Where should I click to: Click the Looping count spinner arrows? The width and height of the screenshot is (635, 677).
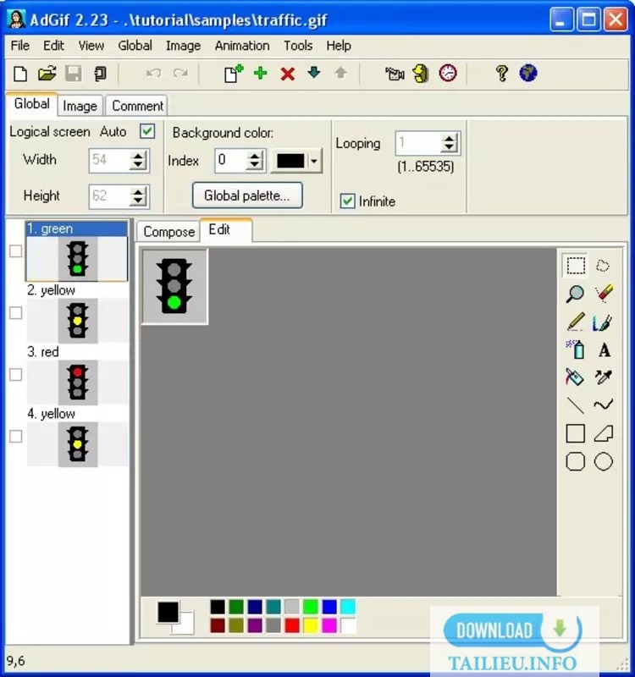pyautogui.click(x=450, y=143)
